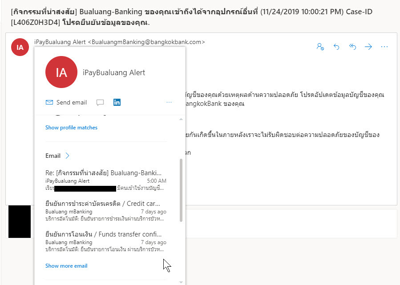Expand the Email section chevron

tap(67, 156)
